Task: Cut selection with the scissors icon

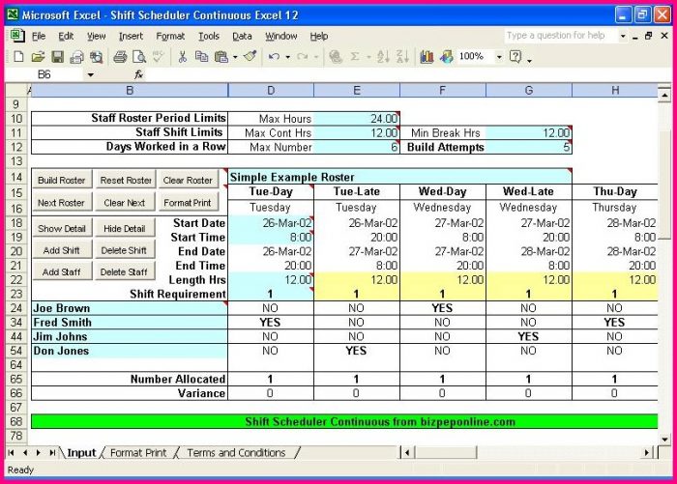Action: pos(182,56)
